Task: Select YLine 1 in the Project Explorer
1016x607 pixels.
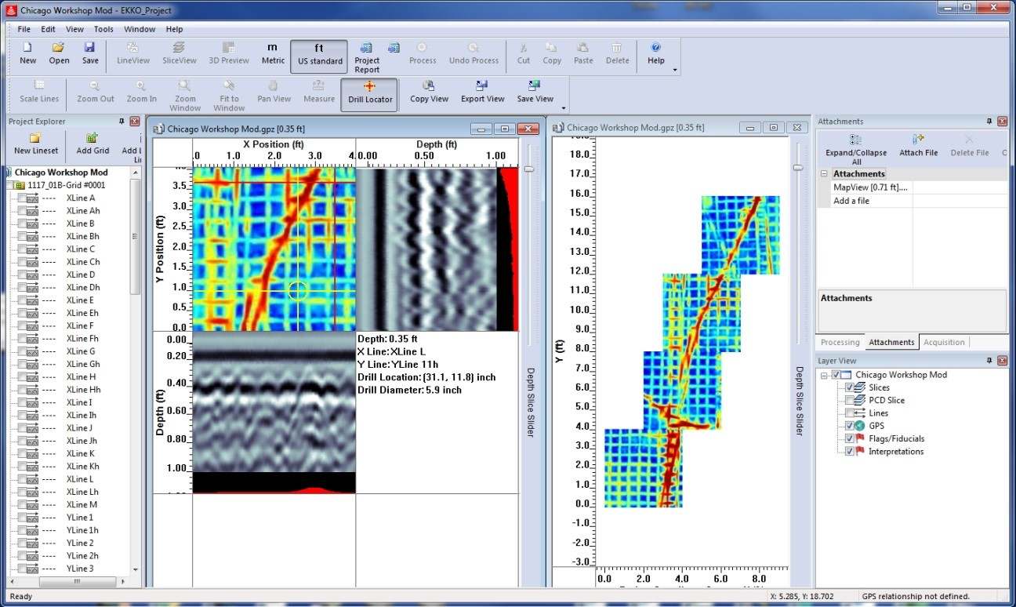Action: pyautogui.click(x=79, y=518)
